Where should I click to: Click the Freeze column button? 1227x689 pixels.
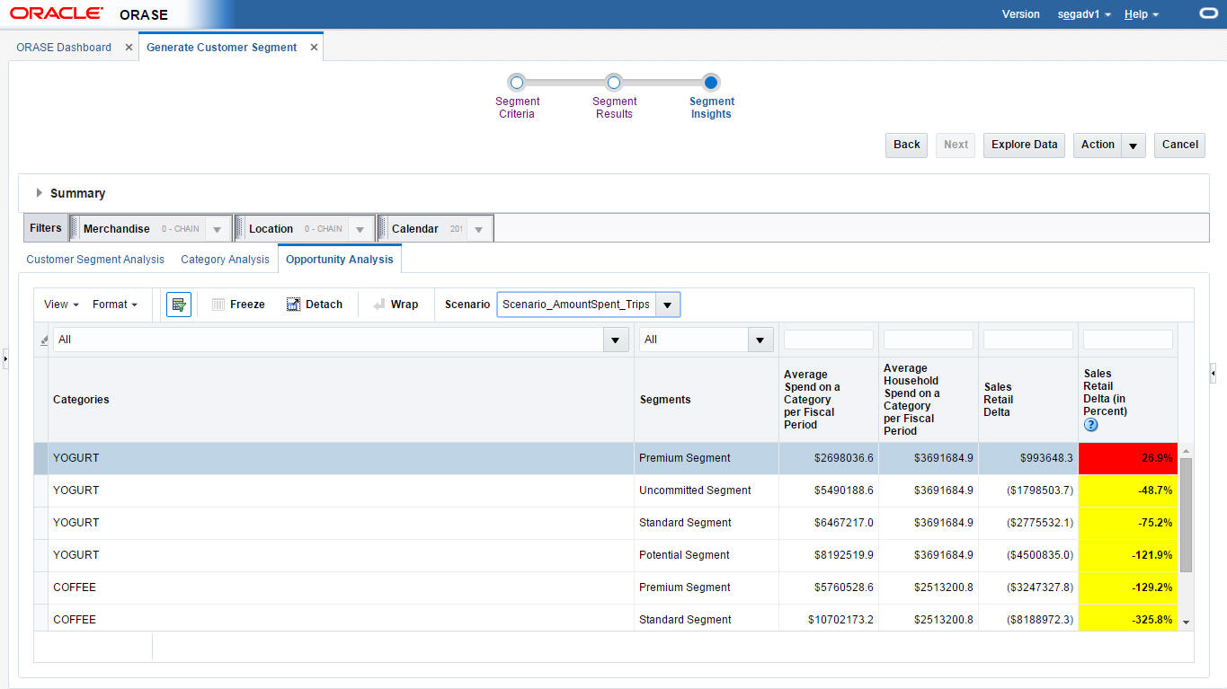pos(238,305)
